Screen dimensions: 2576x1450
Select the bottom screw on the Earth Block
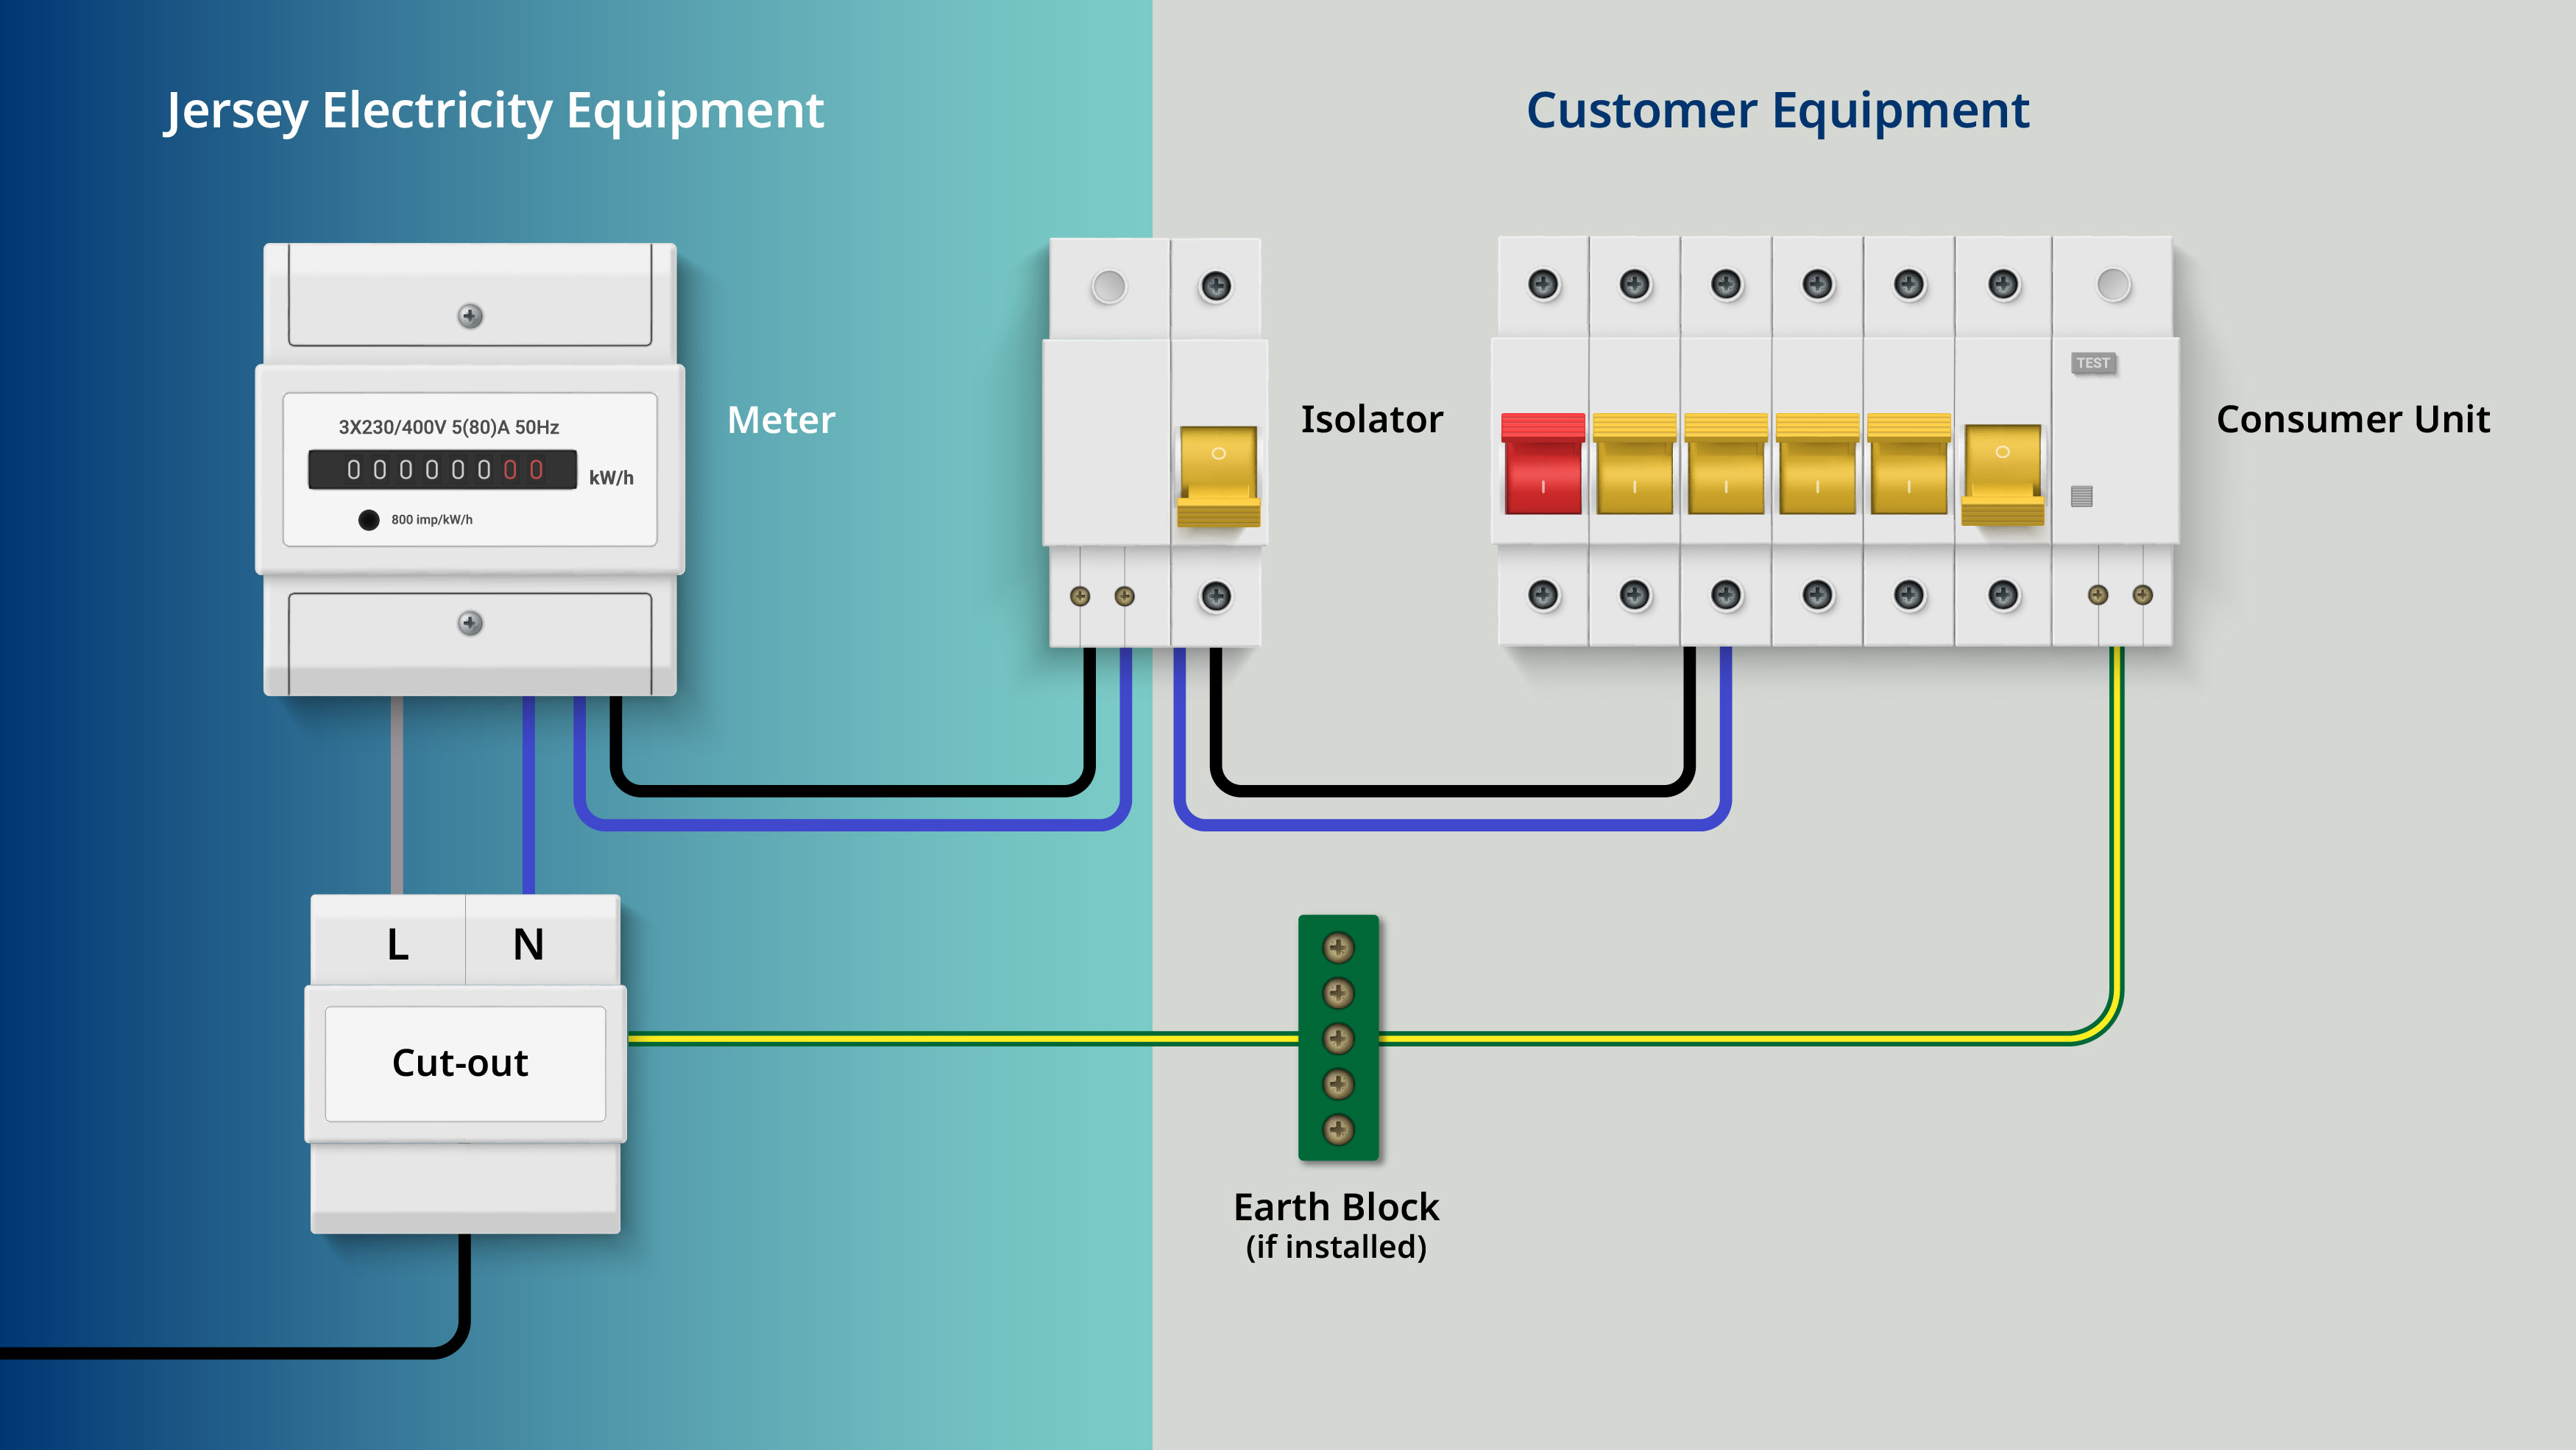click(x=1338, y=1130)
